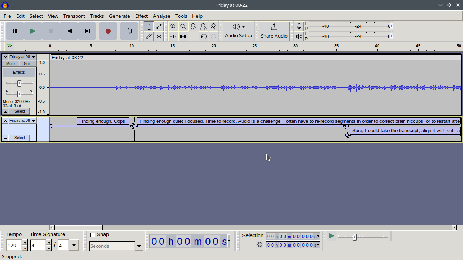Open the File menu
463x260 pixels.
[7, 16]
